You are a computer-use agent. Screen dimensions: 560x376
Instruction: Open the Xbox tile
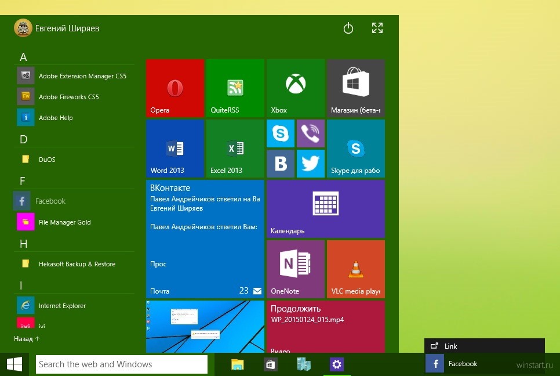(x=296, y=88)
